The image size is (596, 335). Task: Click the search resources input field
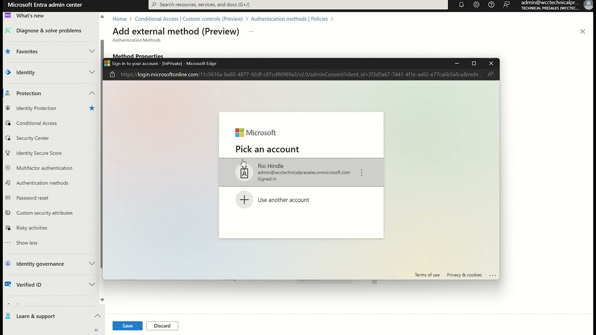(x=298, y=5)
